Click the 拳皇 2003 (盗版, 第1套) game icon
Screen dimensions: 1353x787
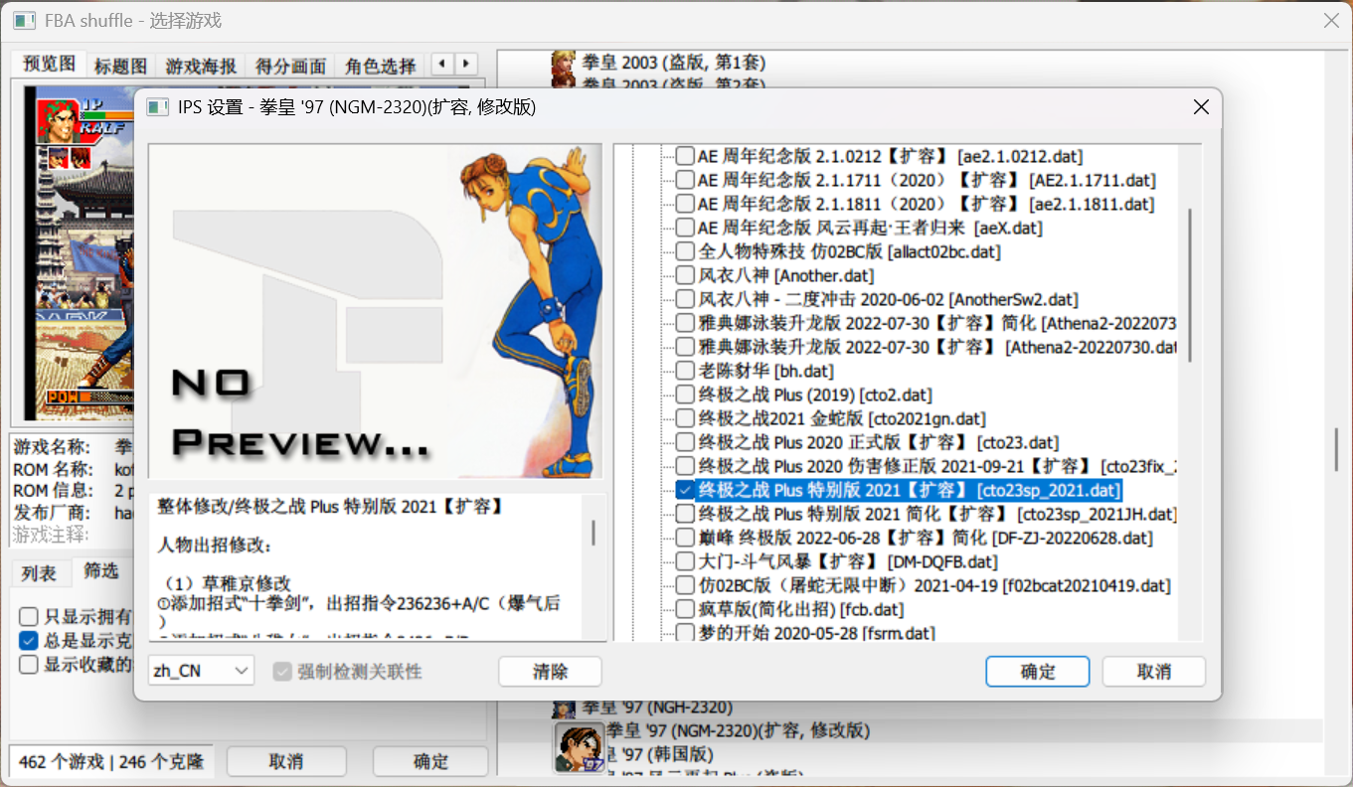coord(564,64)
